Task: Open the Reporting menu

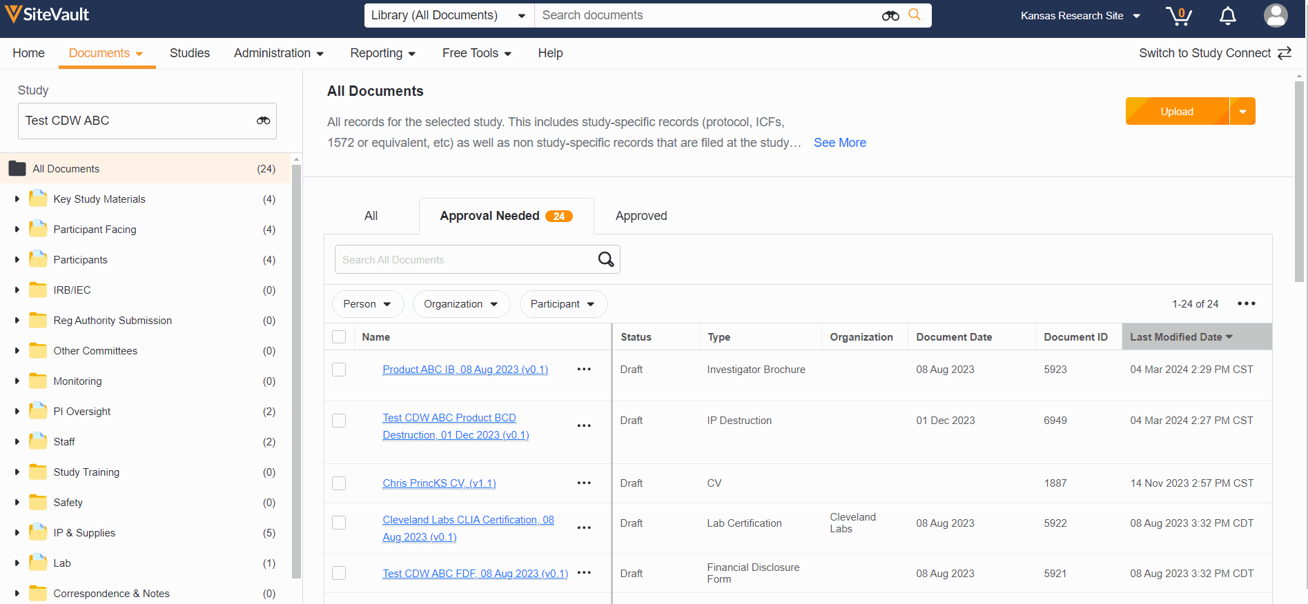Action: pyautogui.click(x=382, y=53)
